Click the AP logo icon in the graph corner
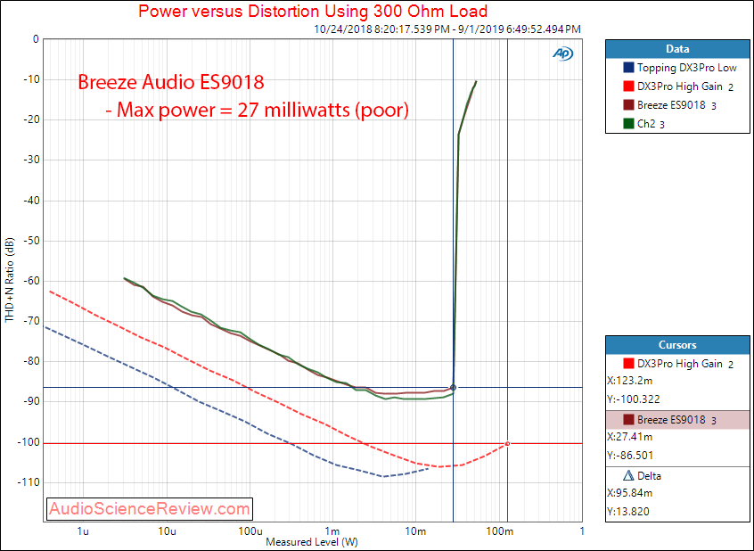 tap(562, 53)
